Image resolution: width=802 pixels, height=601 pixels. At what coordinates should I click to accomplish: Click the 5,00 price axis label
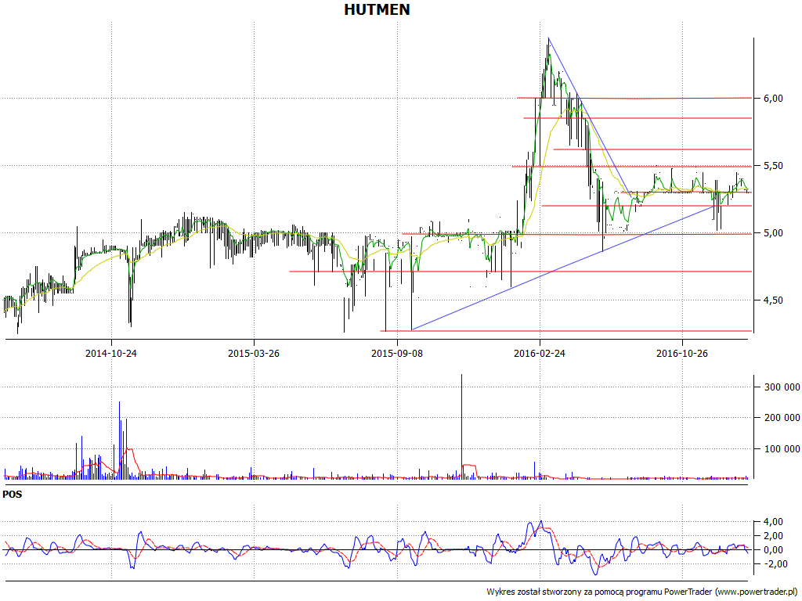pos(773,233)
